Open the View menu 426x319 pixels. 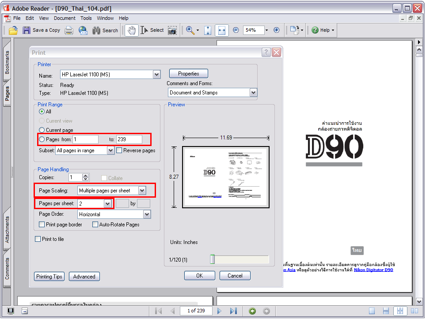[x=44, y=18]
